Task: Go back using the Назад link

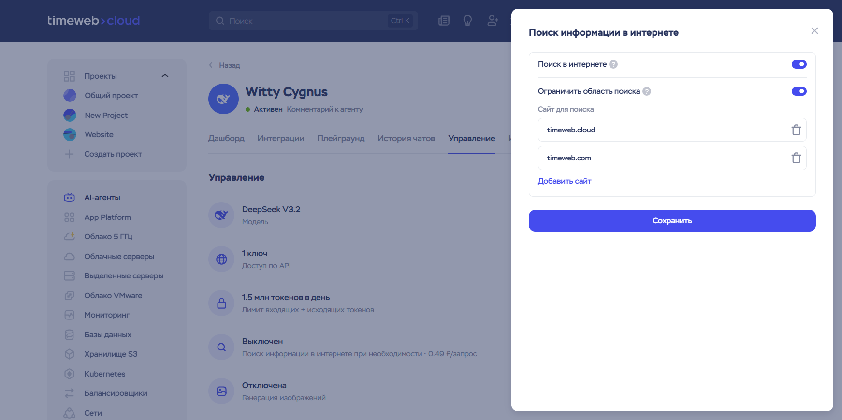Action: click(224, 65)
